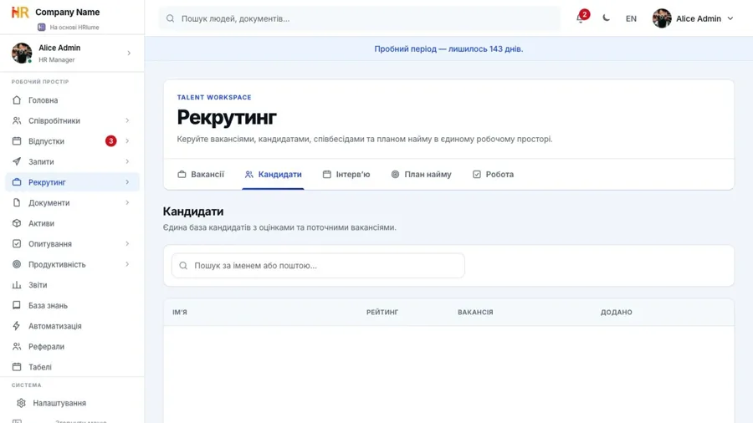This screenshot has height=423, width=753.
Task: Focus the Пошук людей, документів search field
Action: point(359,18)
